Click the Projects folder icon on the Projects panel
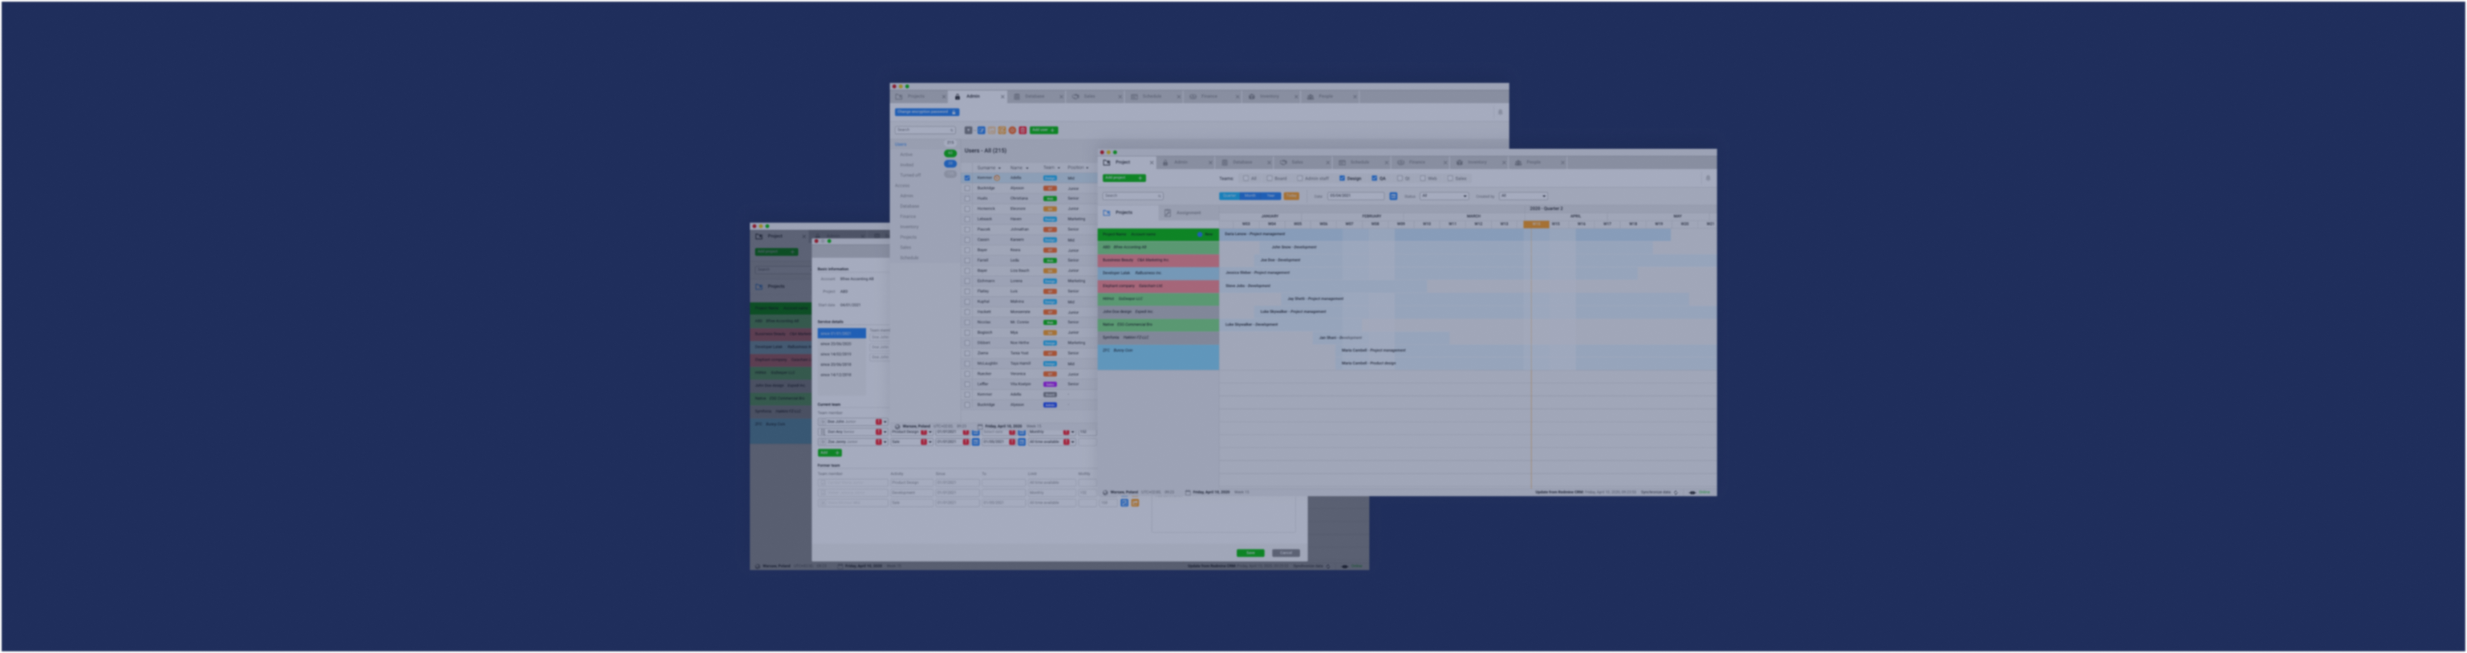2467x653 pixels. click(1106, 213)
